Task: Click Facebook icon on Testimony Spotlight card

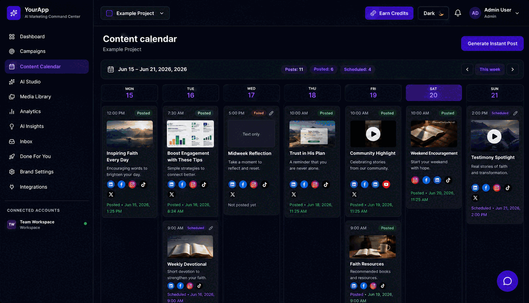Action: (x=486, y=188)
